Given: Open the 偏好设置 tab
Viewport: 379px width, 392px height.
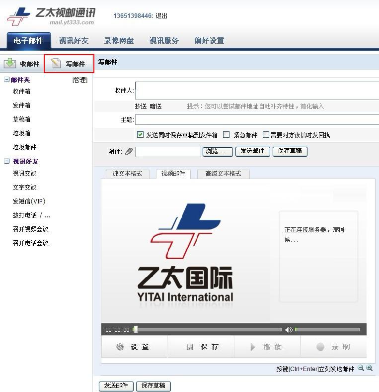Looking at the screenshot, I should point(209,40).
